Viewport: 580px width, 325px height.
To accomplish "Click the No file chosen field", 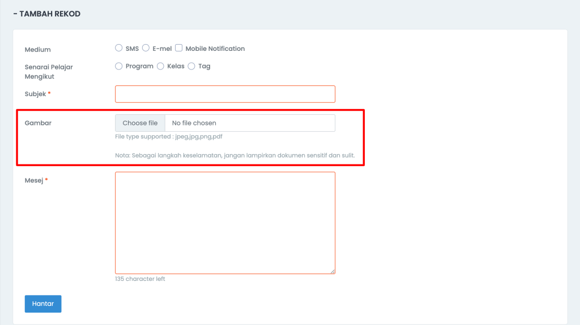I will pos(250,123).
